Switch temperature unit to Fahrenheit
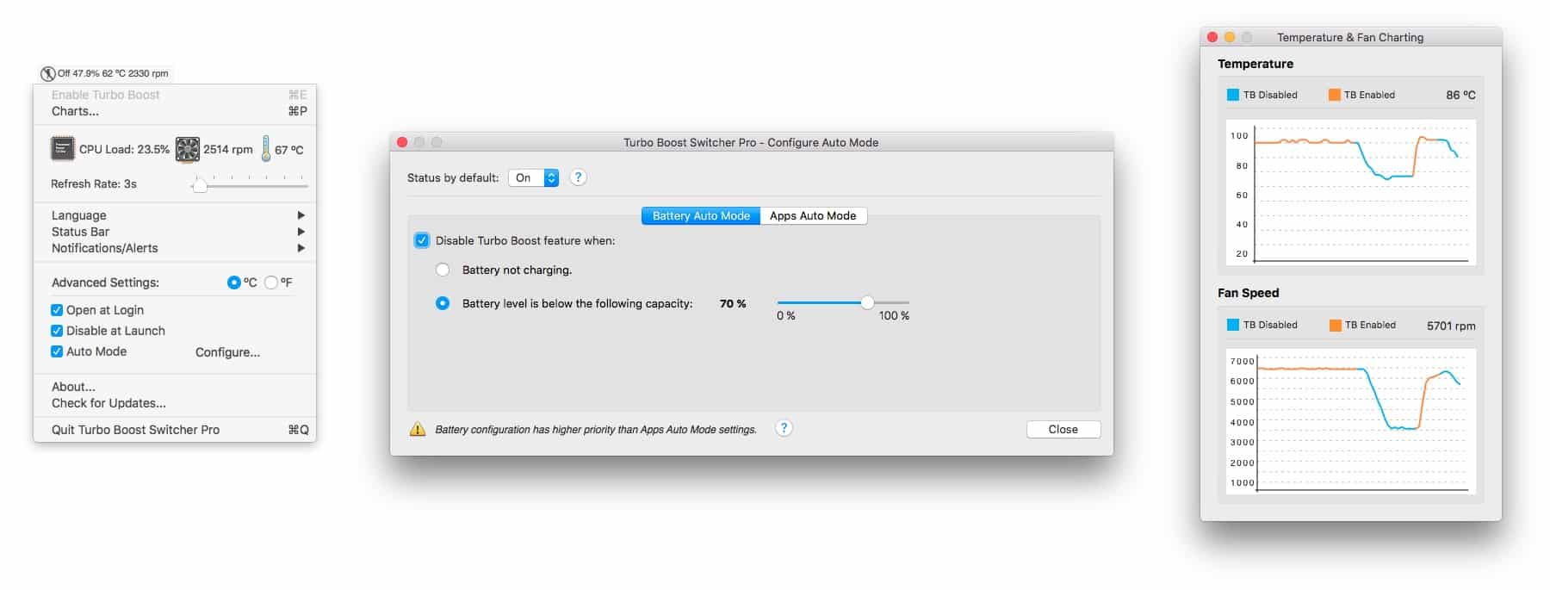This screenshot has width=1550, height=590. click(271, 283)
